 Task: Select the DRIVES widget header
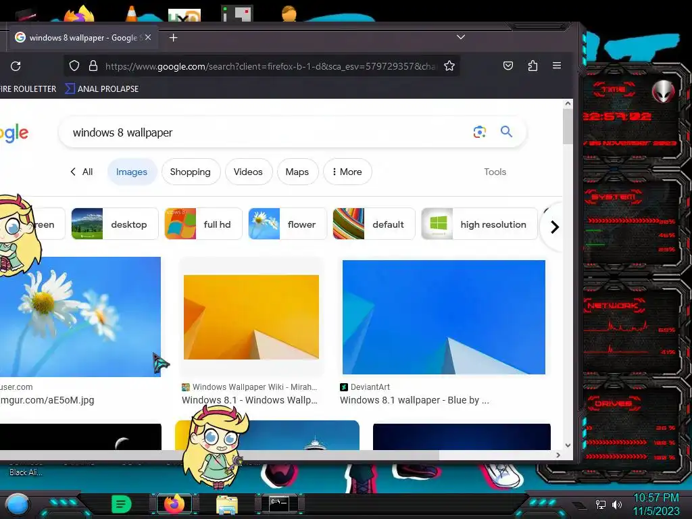[613, 403]
